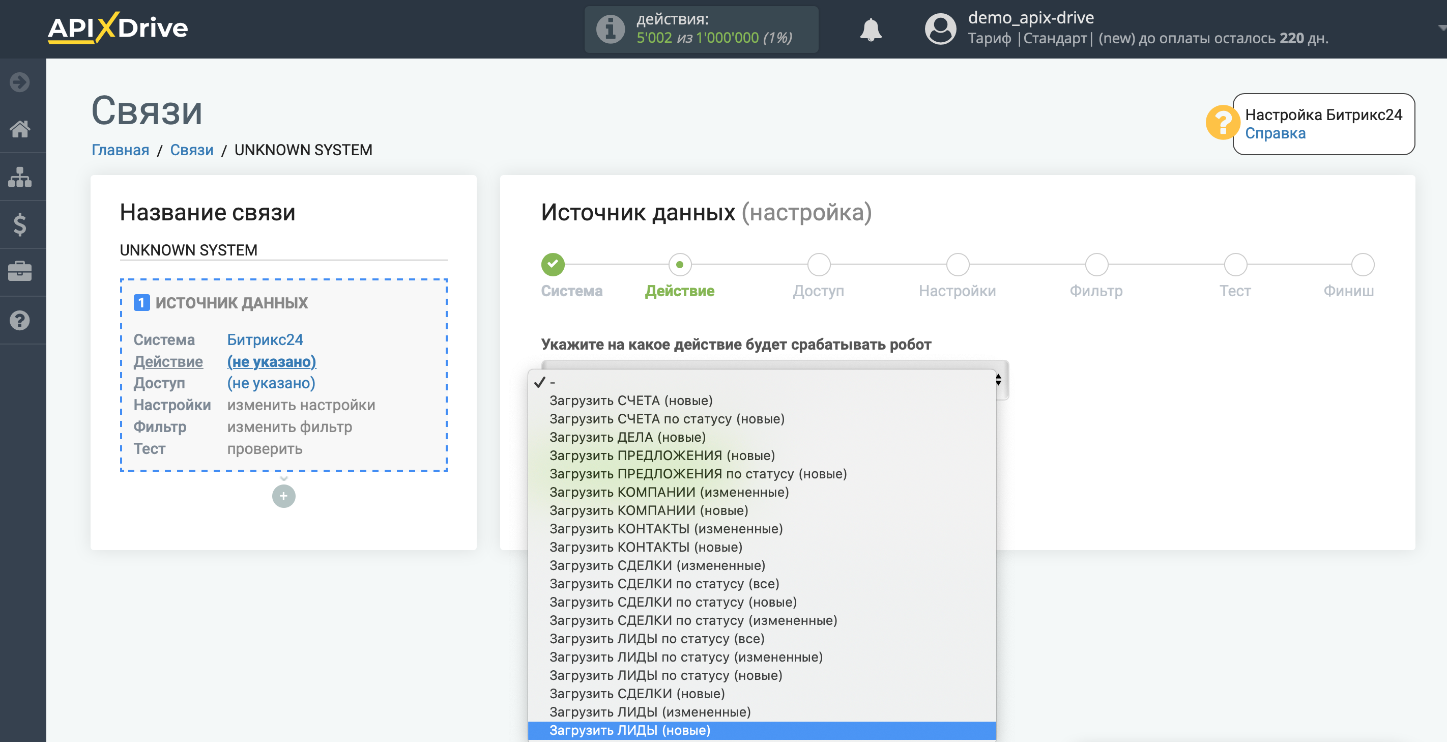Choose Загрузить КОМПАНИИ (измененные)
1447x742 pixels.
click(762, 492)
